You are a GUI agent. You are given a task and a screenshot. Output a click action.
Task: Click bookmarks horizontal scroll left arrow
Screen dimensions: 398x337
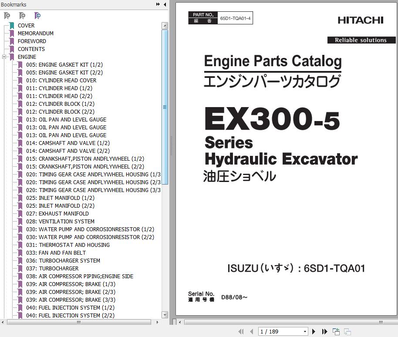3,322
